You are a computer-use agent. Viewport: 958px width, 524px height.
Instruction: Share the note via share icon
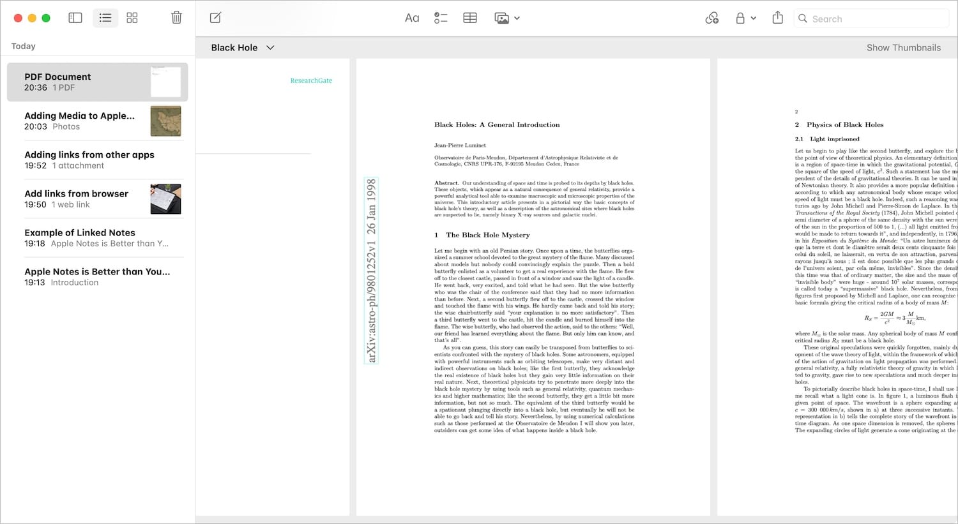point(777,18)
